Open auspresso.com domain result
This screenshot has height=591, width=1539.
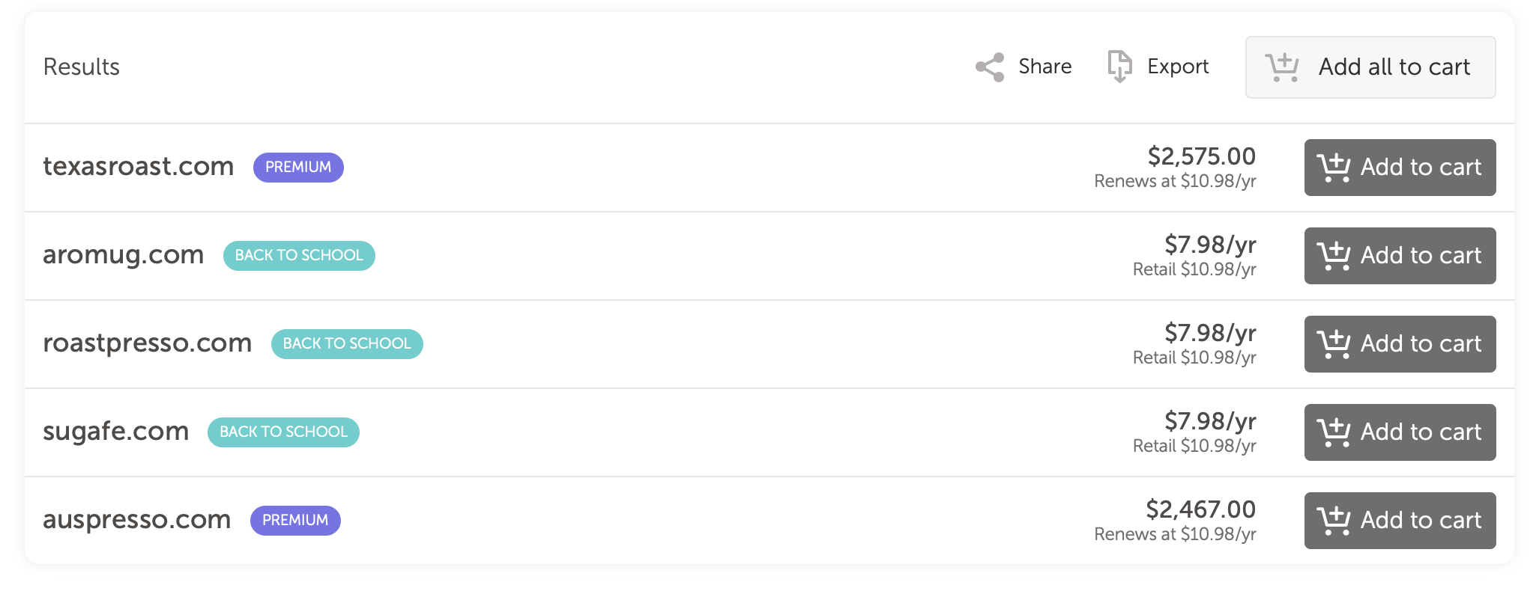point(137,519)
